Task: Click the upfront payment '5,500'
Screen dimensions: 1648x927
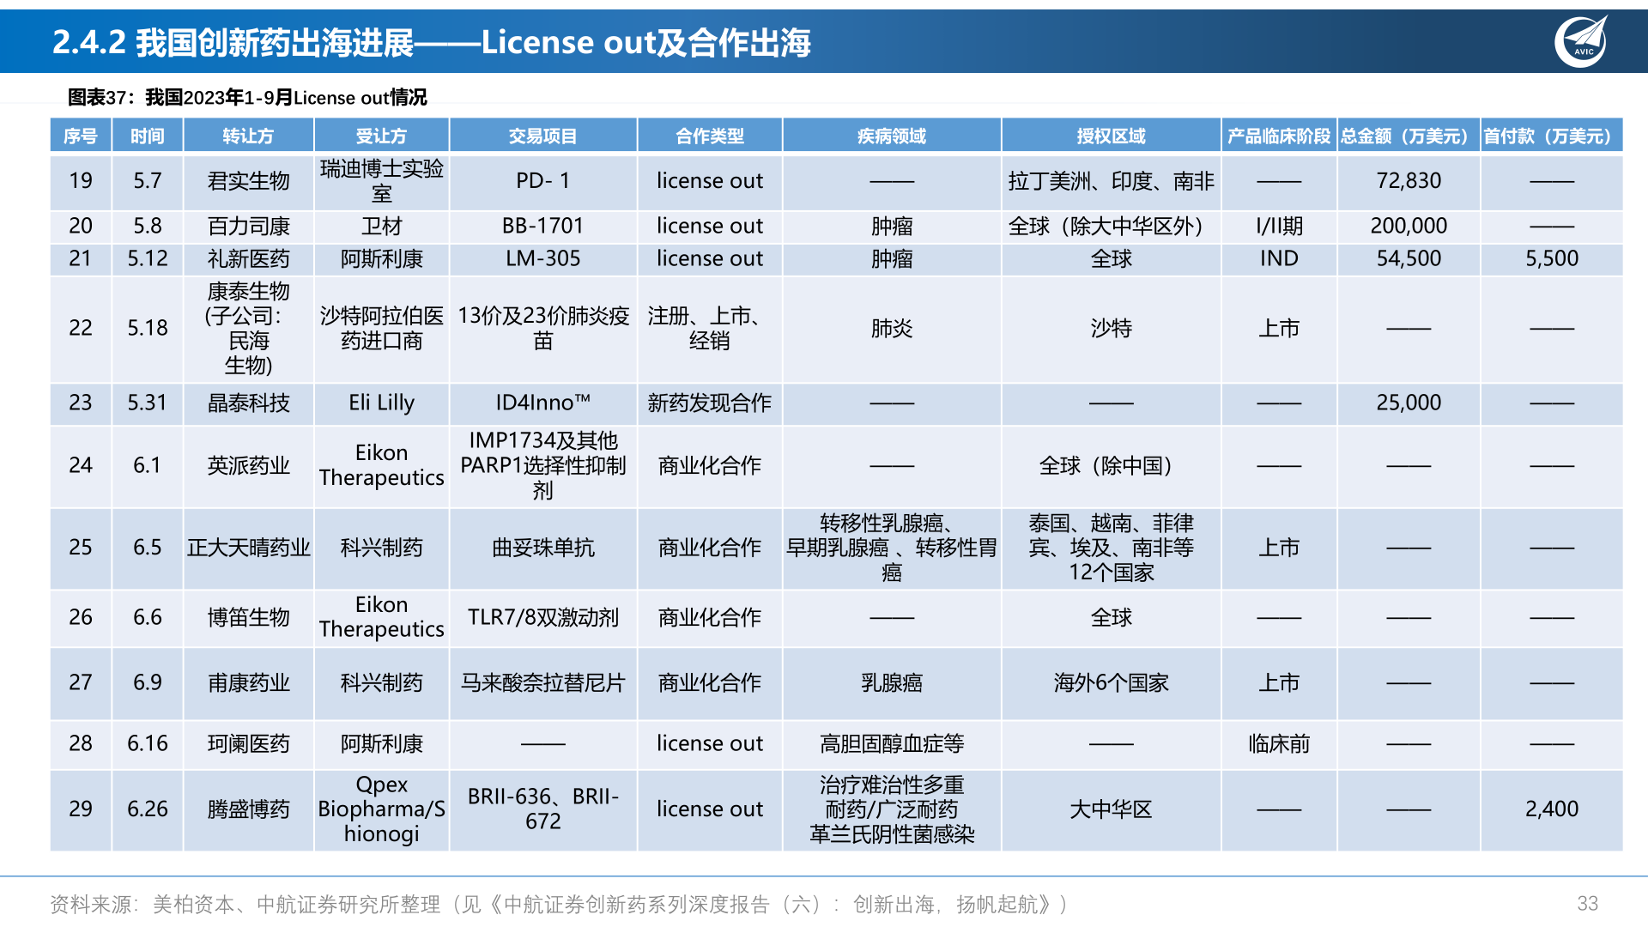Action: point(1552,258)
